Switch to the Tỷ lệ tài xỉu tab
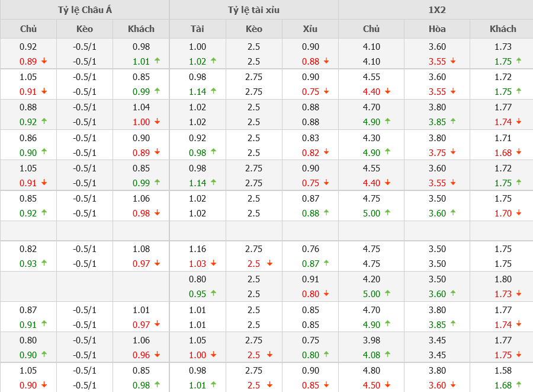Image resolution: width=533 pixels, height=392 pixels. pos(253,9)
